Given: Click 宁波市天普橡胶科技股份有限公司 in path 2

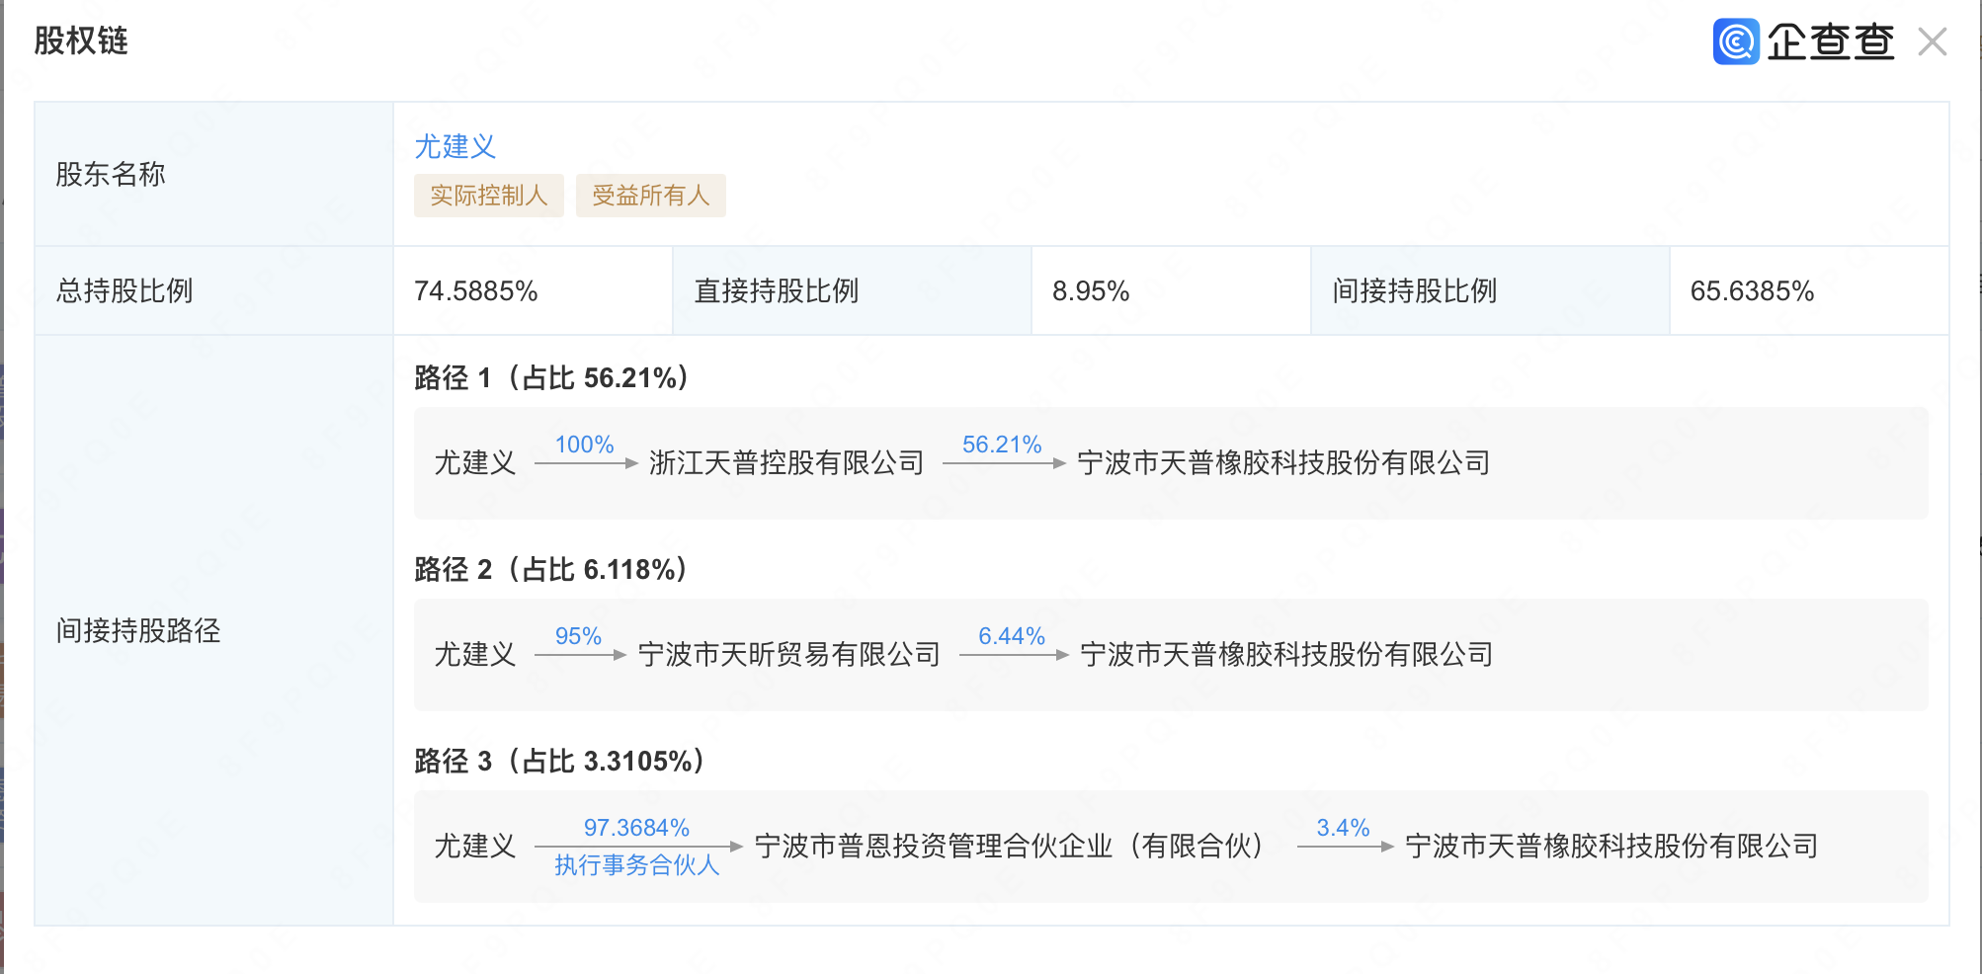Looking at the screenshot, I should pos(1285,654).
